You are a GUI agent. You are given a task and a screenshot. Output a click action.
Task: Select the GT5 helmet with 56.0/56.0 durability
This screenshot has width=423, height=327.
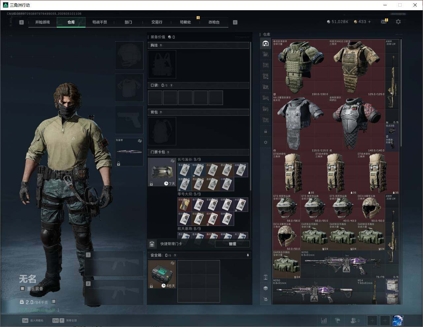point(286,208)
